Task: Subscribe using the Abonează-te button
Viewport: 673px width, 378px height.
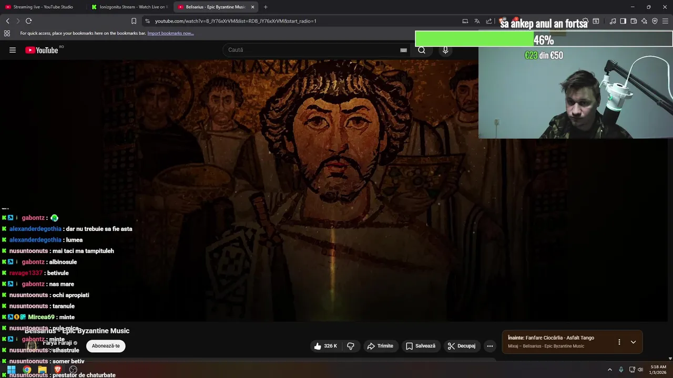Action: click(106, 346)
